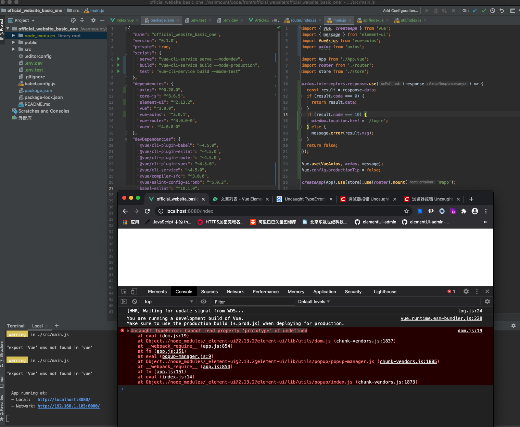Expand the public folder

tap(14, 42)
